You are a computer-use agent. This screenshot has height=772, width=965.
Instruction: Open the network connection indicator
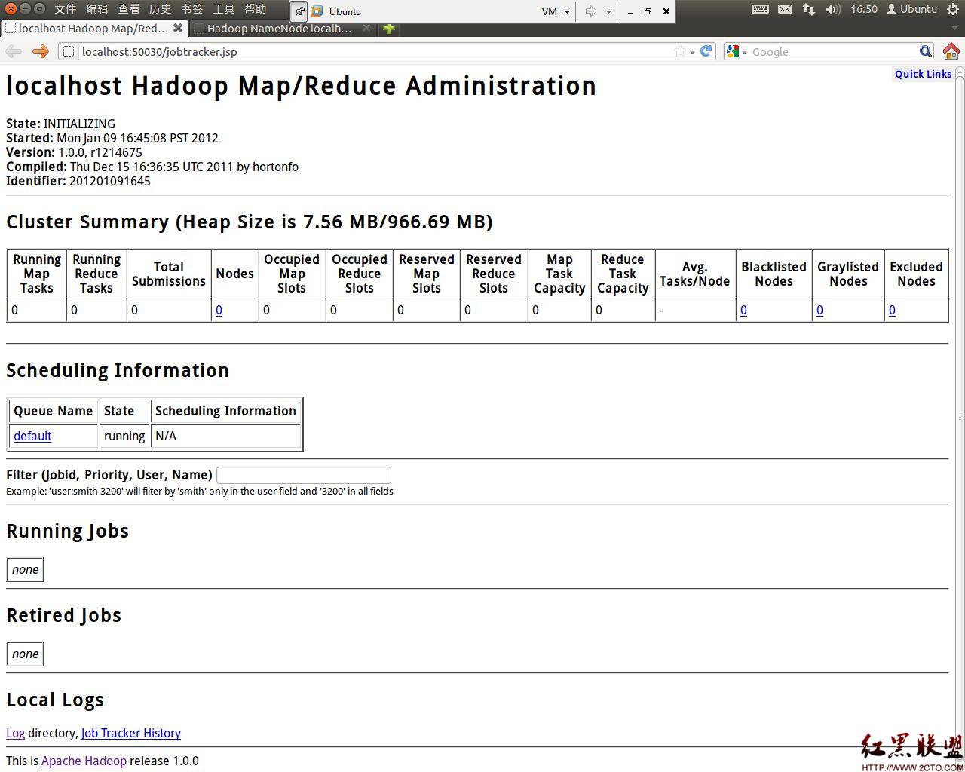[x=809, y=9]
